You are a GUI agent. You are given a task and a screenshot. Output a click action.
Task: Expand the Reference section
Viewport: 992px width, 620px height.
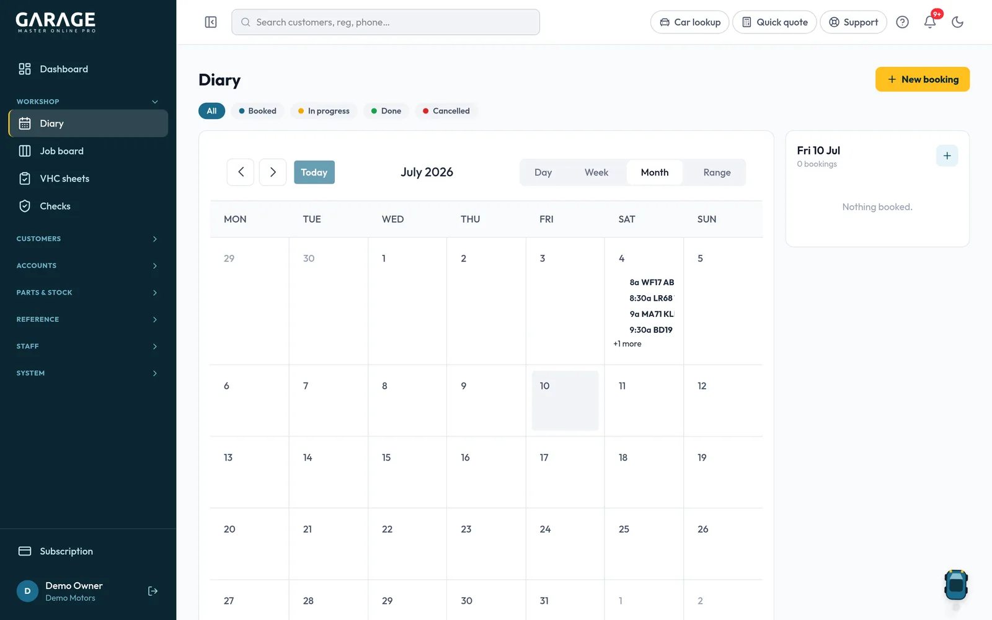pyautogui.click(x=88, y=319)
